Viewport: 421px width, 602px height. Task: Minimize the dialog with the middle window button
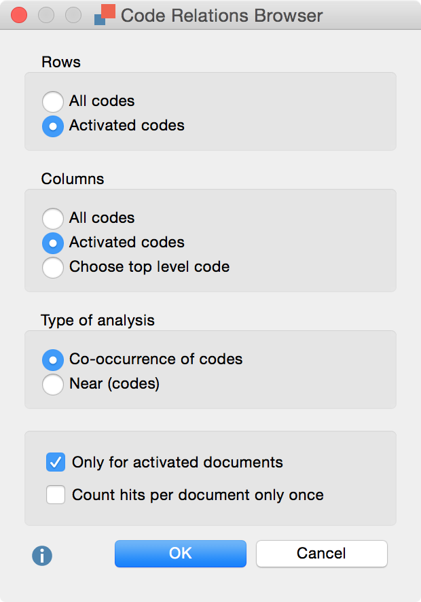46,15
